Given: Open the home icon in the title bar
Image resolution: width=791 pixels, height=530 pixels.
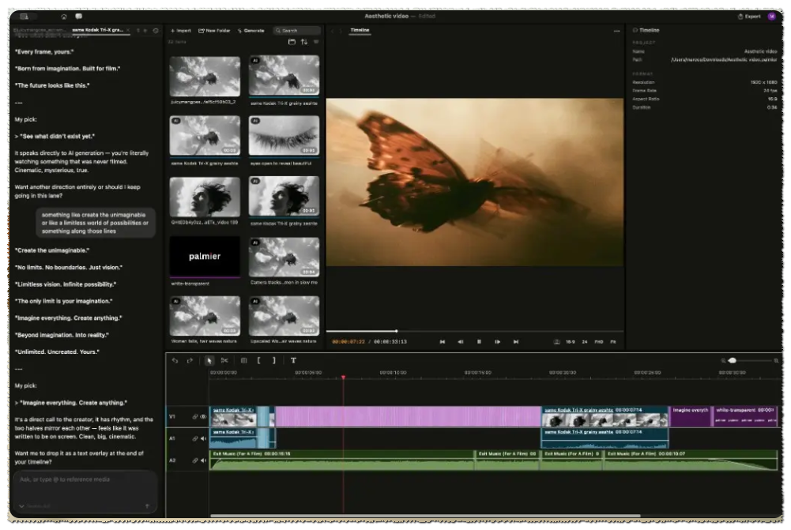Looking at the screenshot, I should point(63,17).
